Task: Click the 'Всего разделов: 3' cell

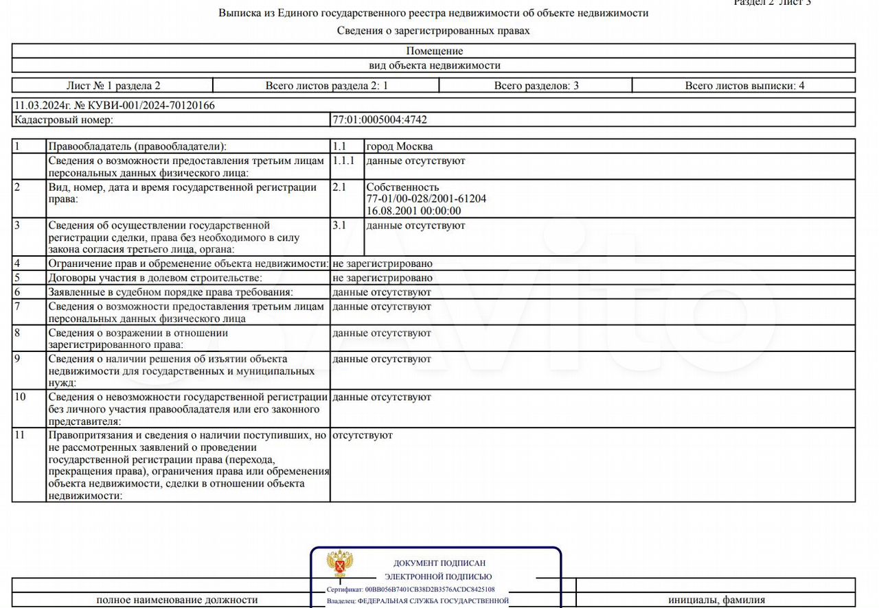Action: tap(536, 86)
